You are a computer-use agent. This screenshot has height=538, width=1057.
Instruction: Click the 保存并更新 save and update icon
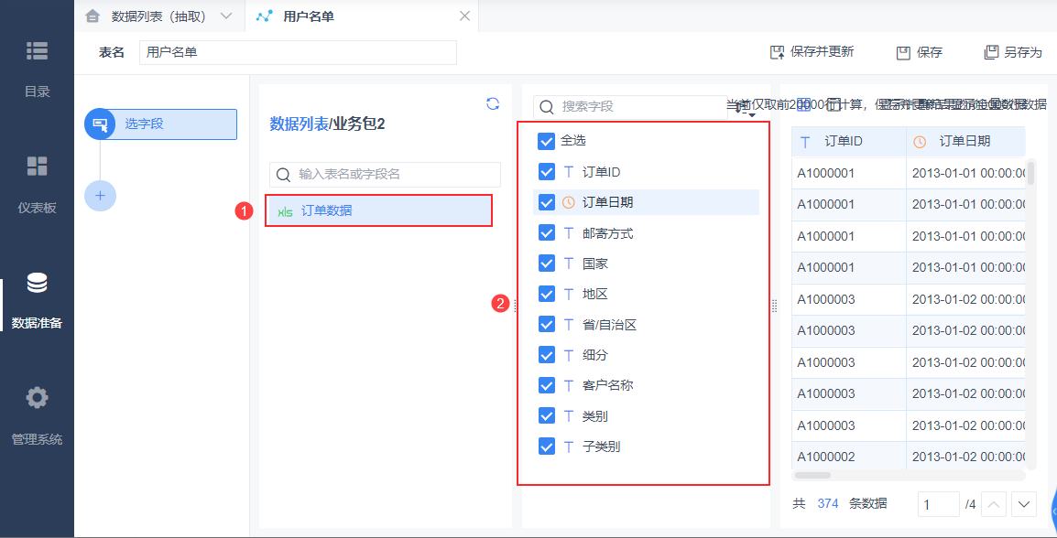(778, 52)
